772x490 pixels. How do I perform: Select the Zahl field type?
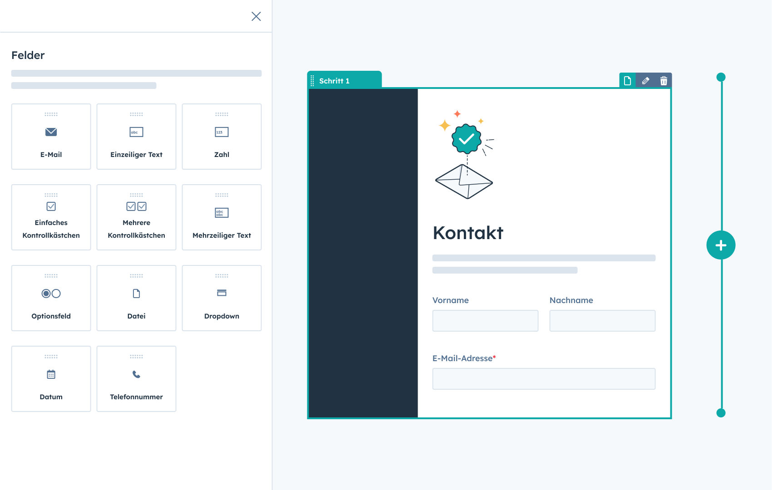coord(221,136)
